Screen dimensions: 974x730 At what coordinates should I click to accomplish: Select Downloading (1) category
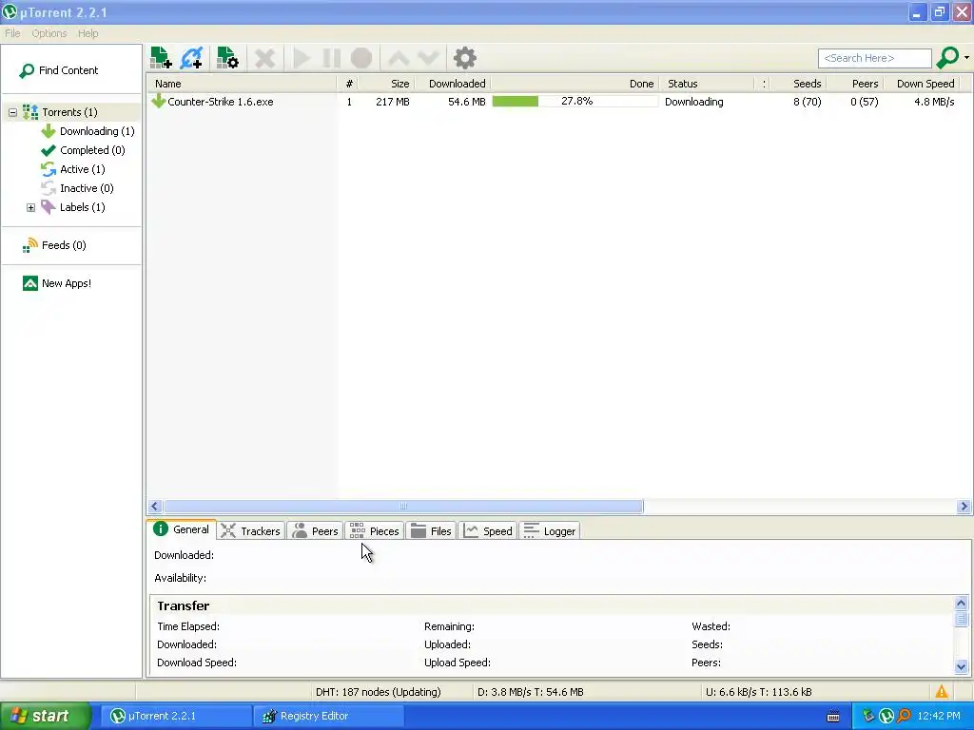[97, 131]
